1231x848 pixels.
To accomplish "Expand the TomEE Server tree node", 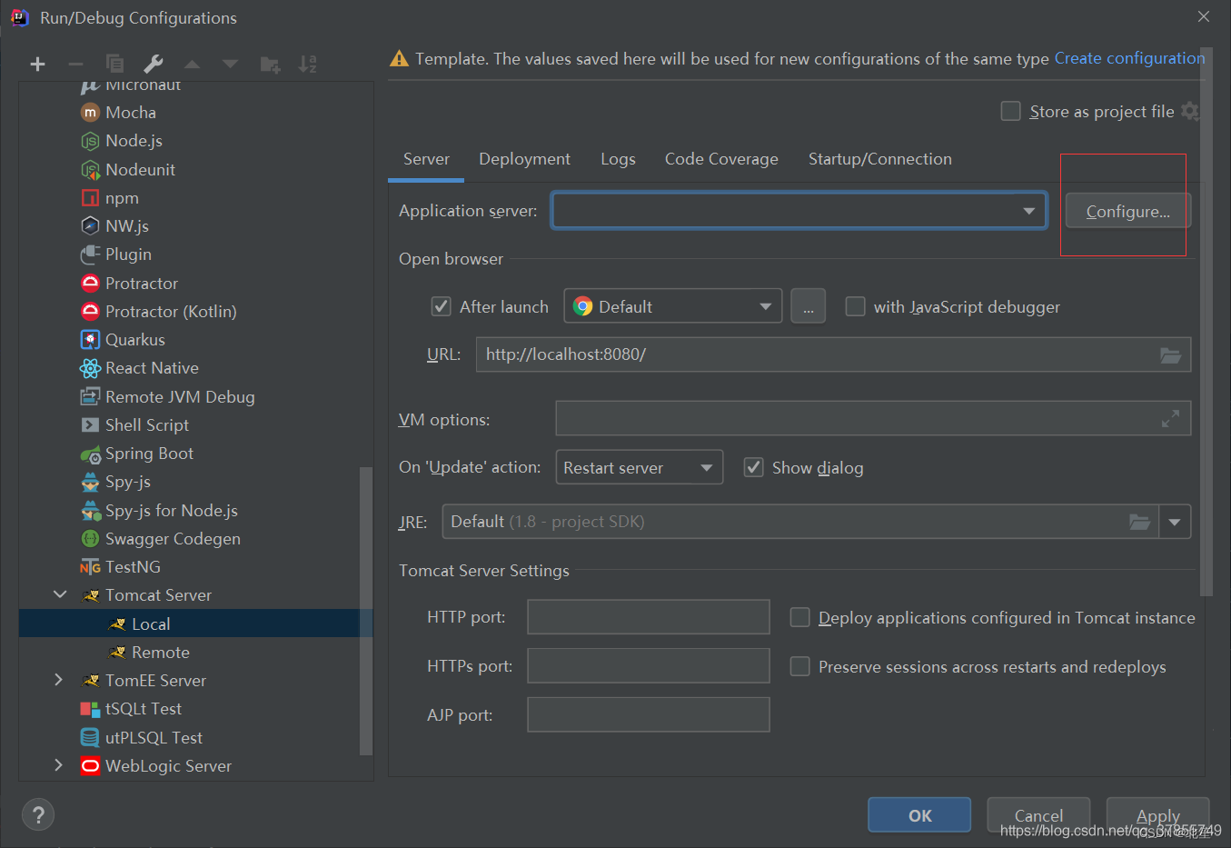I will pos(59,680).
